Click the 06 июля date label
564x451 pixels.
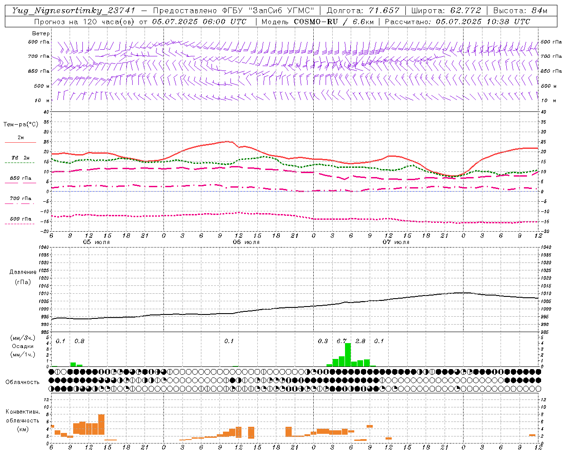click(x=246, y=242)
